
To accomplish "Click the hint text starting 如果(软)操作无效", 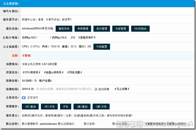I will [x=77, y=116].
